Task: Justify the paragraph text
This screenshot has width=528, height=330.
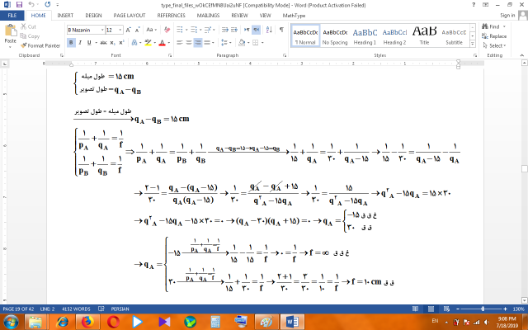Action: (207, 43)
